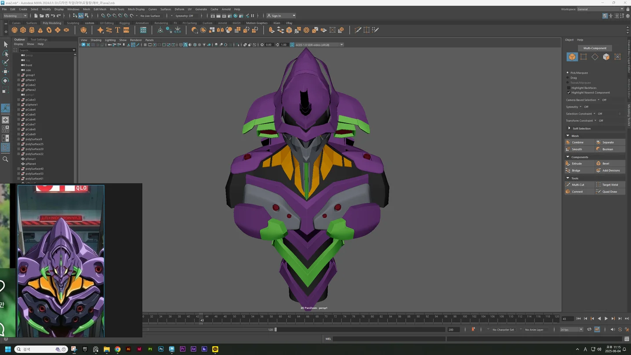This screenshot has width=631, height=355.
Task: Click the Add Divisions button
Action: click(x=610, y=170)
